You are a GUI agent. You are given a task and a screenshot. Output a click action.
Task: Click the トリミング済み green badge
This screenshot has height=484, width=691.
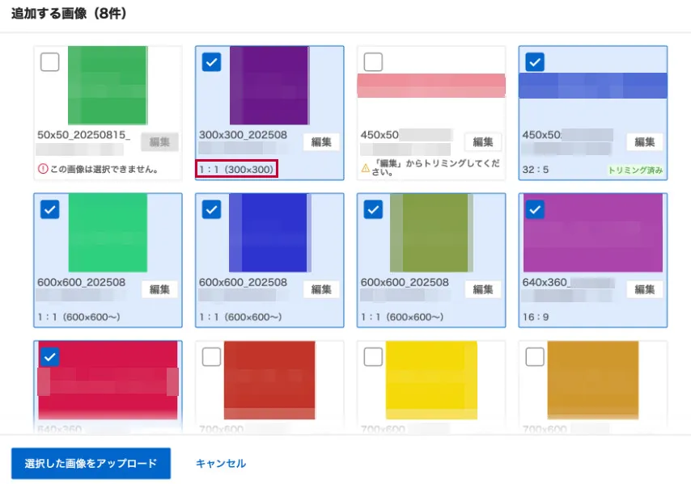pos(635,170)
